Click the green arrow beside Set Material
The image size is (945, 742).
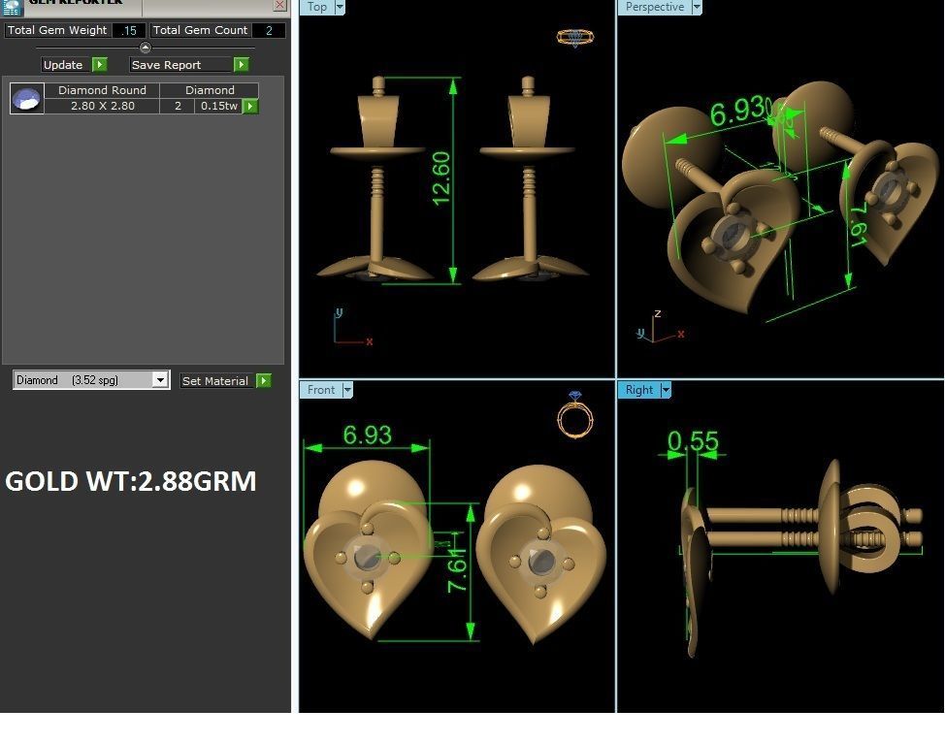264,380
